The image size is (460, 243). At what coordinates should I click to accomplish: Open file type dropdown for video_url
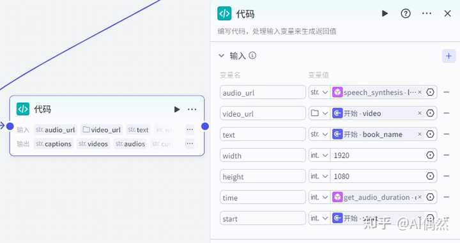(x=319, y=113)
